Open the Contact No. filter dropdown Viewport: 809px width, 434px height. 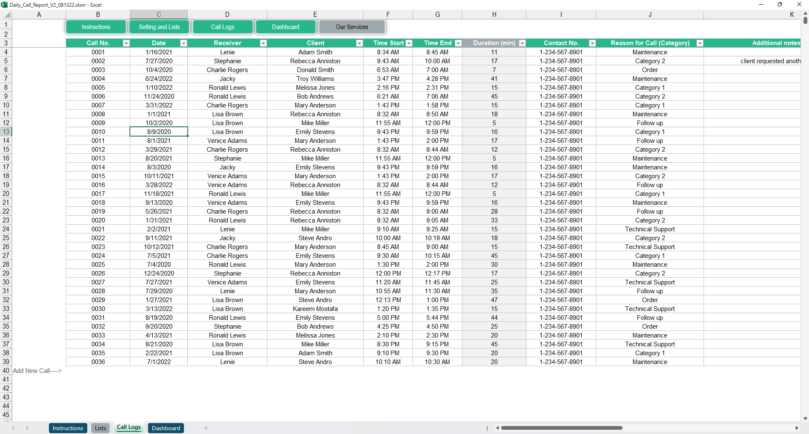click(592, 43)
